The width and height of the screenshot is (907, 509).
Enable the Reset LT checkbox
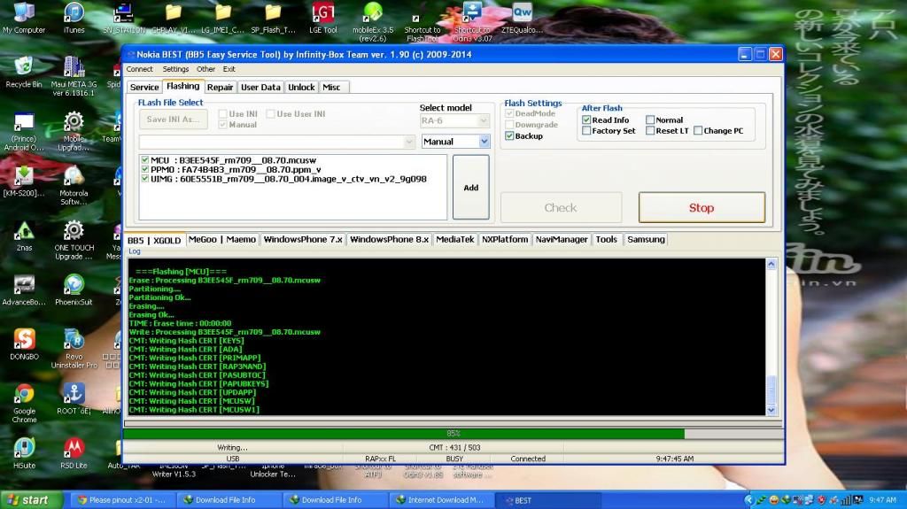coord(650,131)
